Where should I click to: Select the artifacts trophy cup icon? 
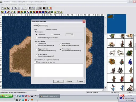[58, 12]
